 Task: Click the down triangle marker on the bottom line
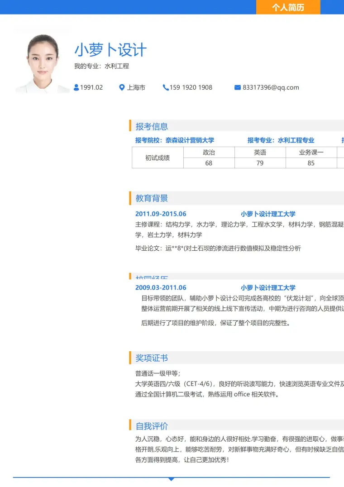[171, 479]
